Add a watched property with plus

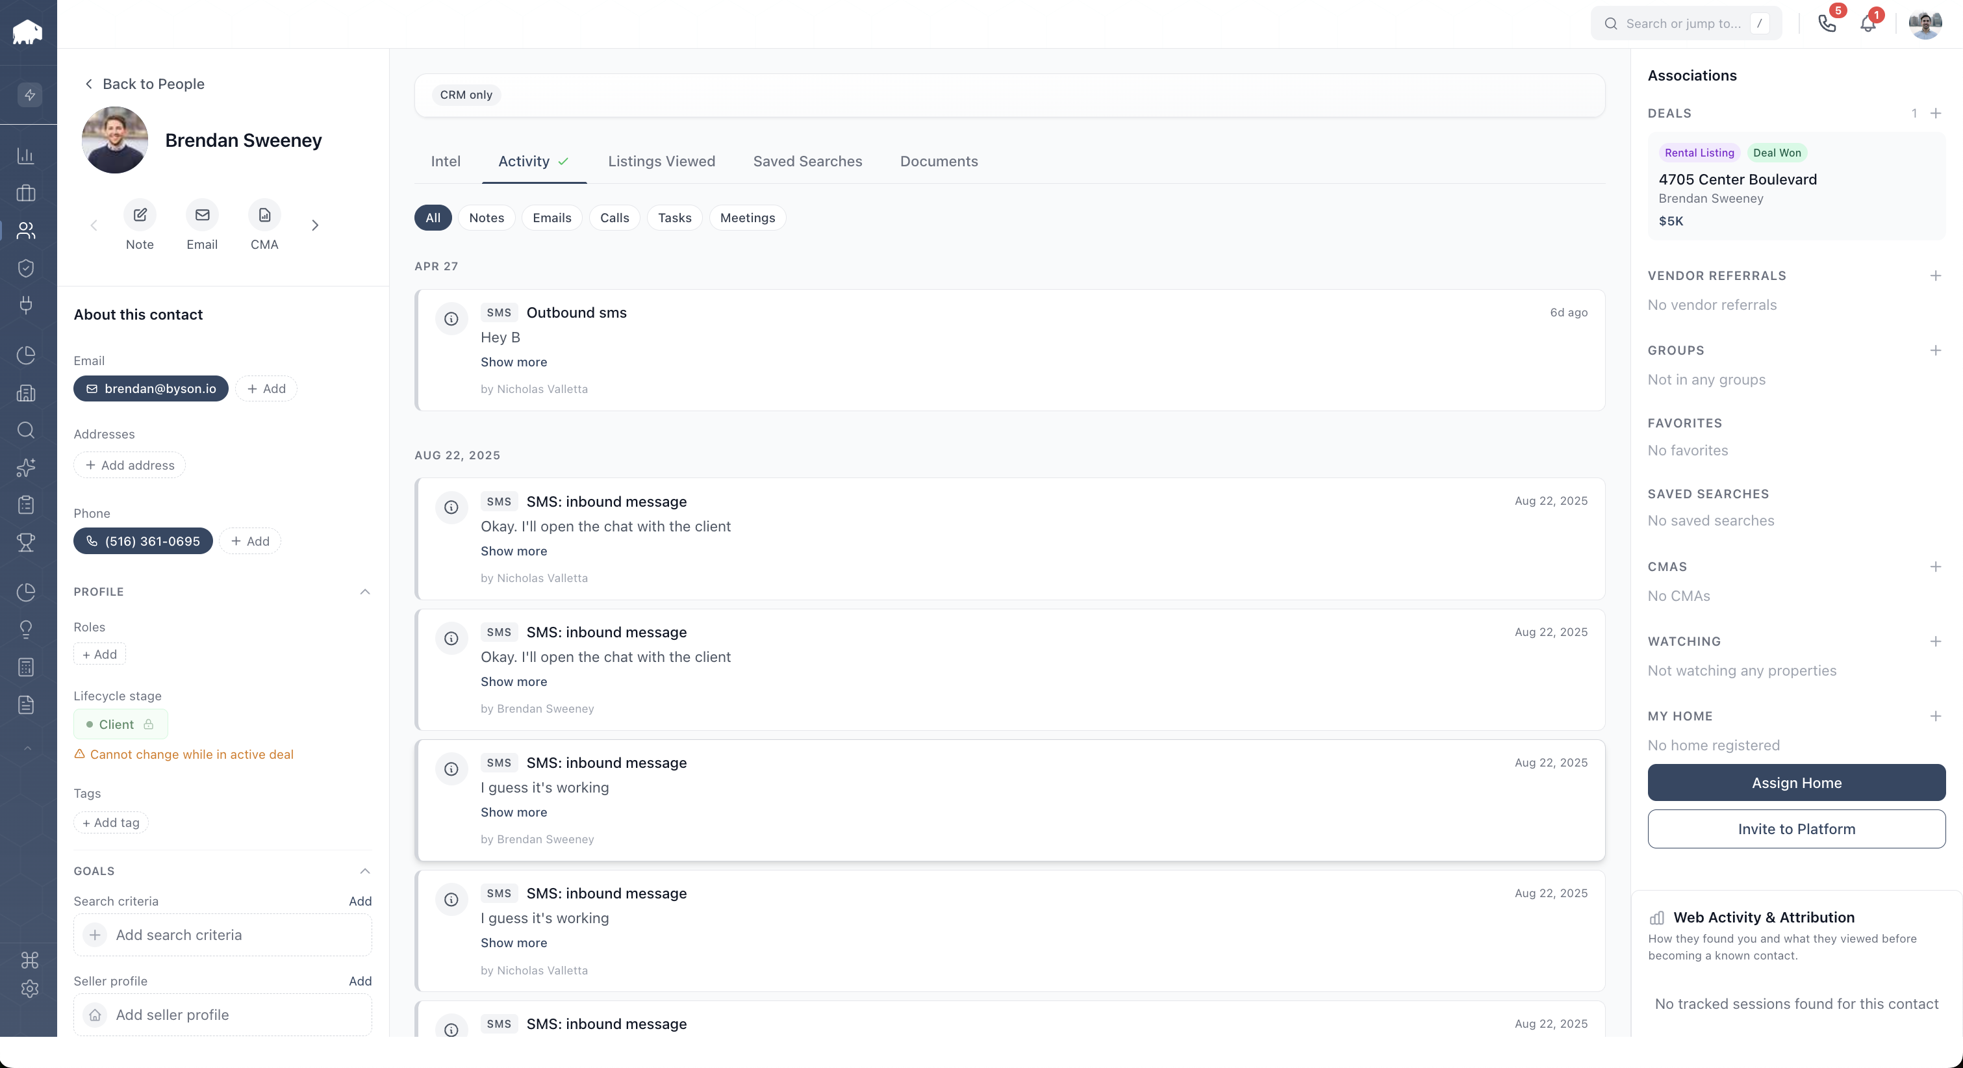coord(1936,641)
